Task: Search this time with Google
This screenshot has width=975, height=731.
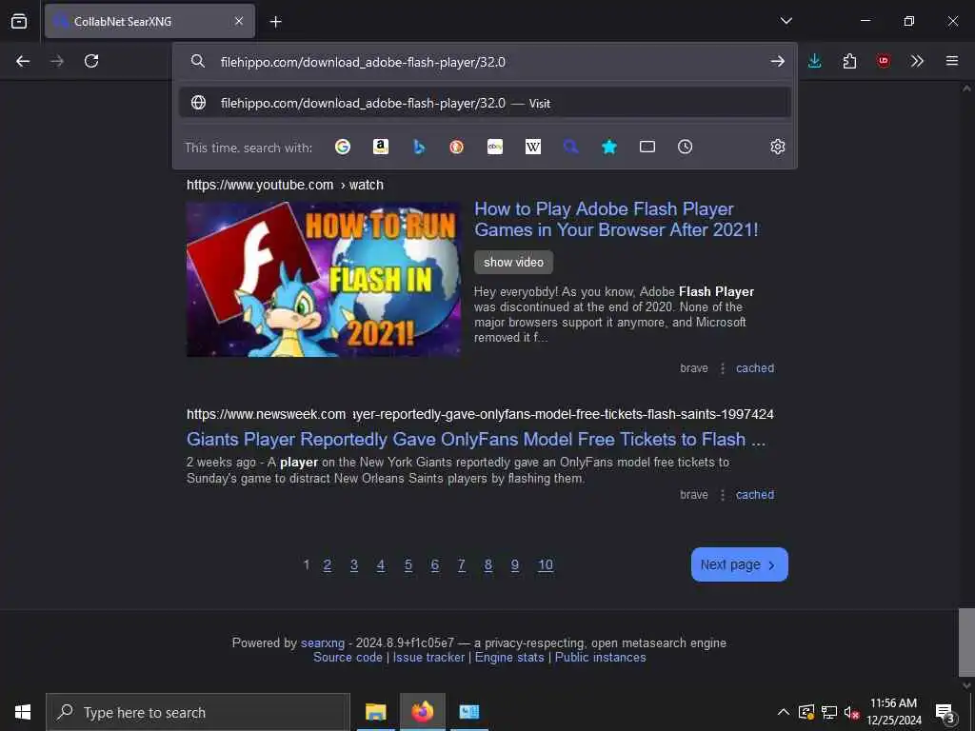Action: tap(343, 147)
